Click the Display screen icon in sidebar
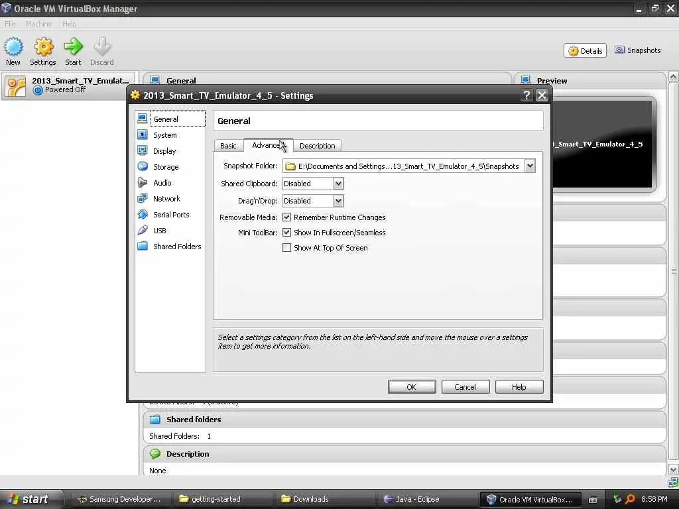This screenshot has width=679, height=509. pyautogui.click(x=143, y=150)
